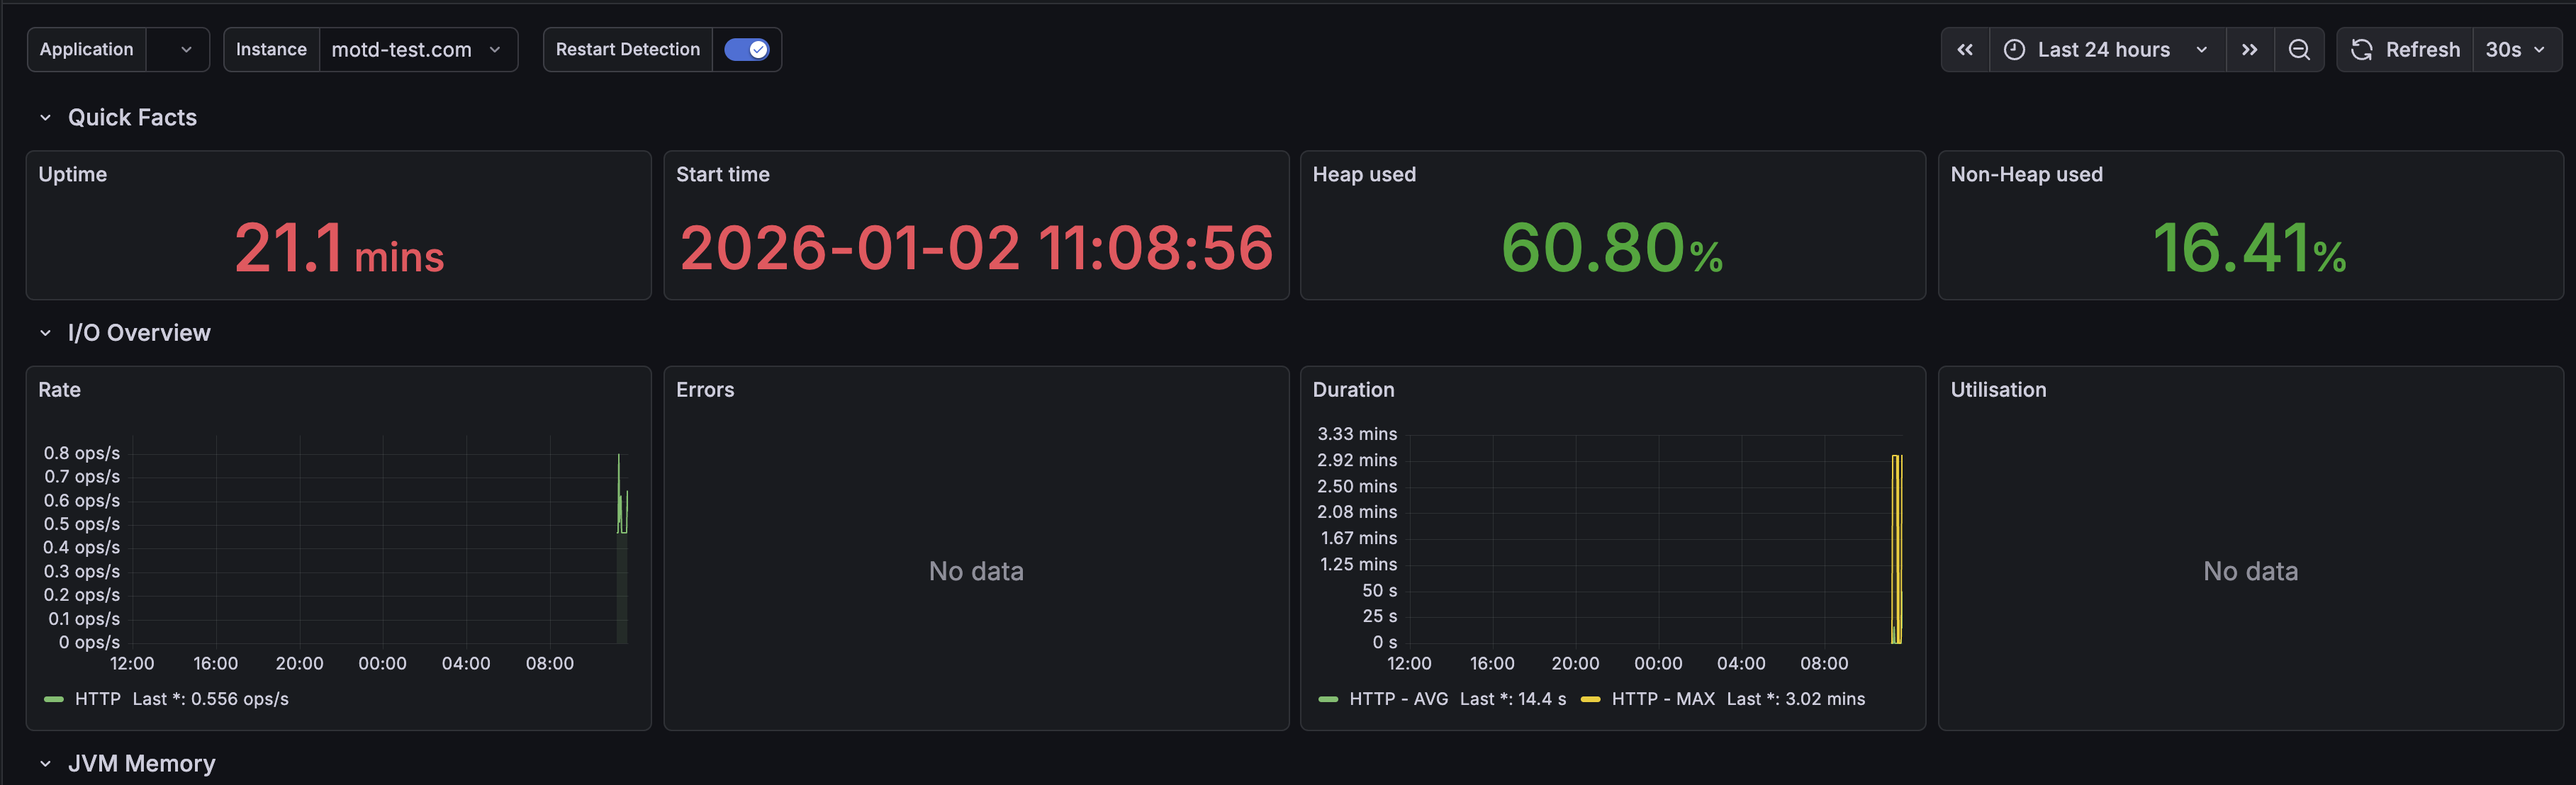Image resolution: width=2576 pixels, height=785 pixels.
Task: Click the clock icon in time picker
Action: pyautogui.click(x=2014, y=50)
